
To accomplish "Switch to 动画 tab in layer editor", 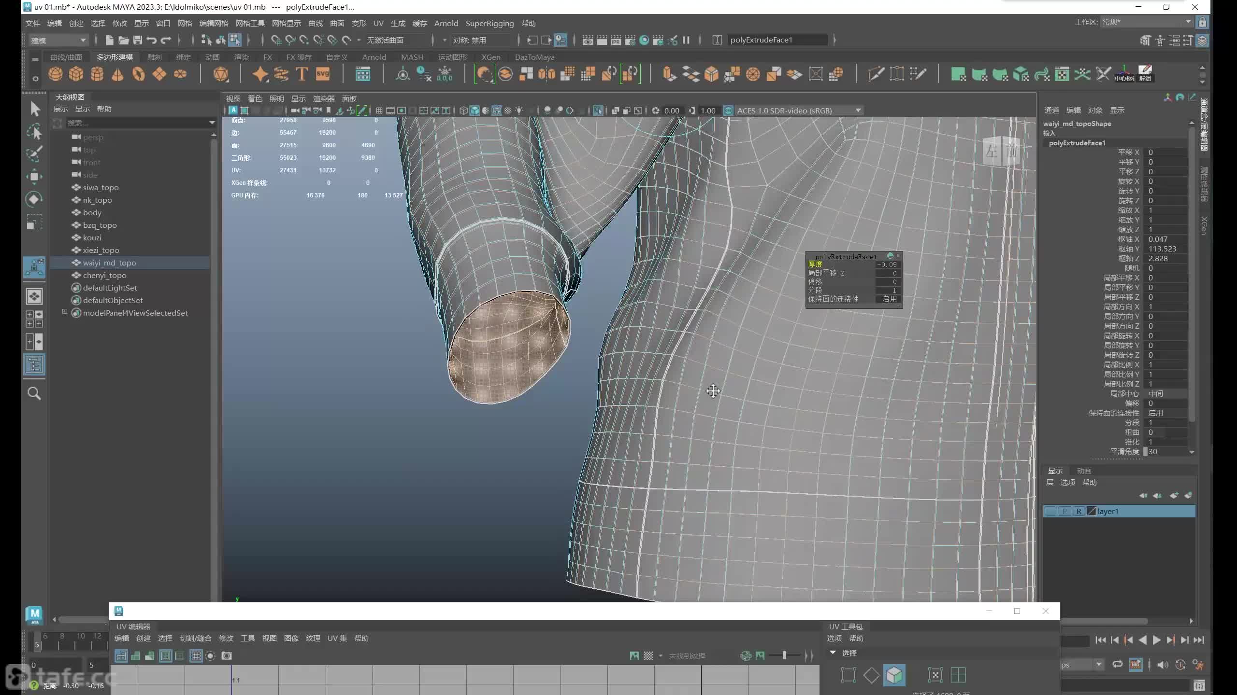I will pos(1084,471).
